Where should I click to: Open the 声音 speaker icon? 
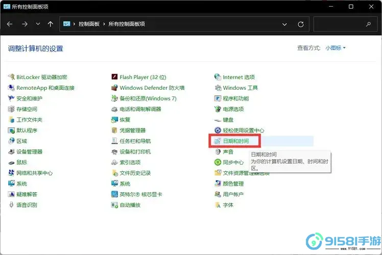pyautogui.click(x=218, y=151)
